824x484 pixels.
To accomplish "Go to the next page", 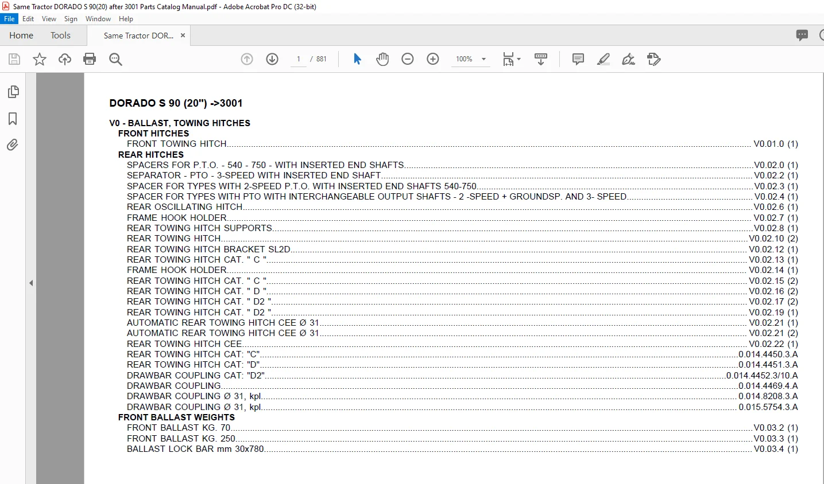I will (272, 59).
